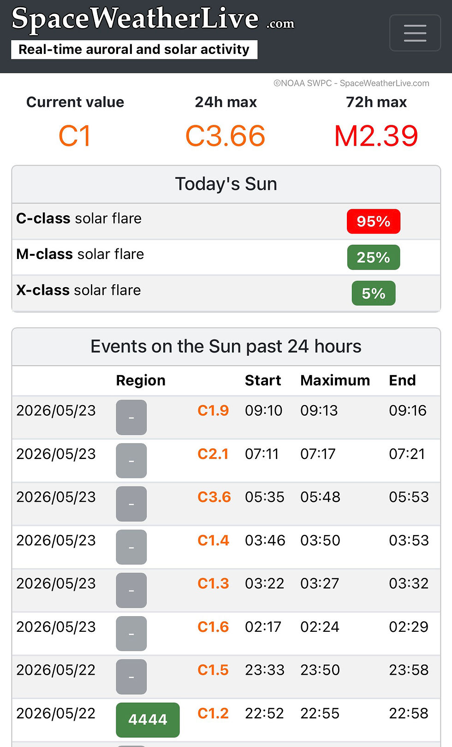Screen dimensions: 452x747
Task: Open the C2.1 flare event link
Action: 213,454
